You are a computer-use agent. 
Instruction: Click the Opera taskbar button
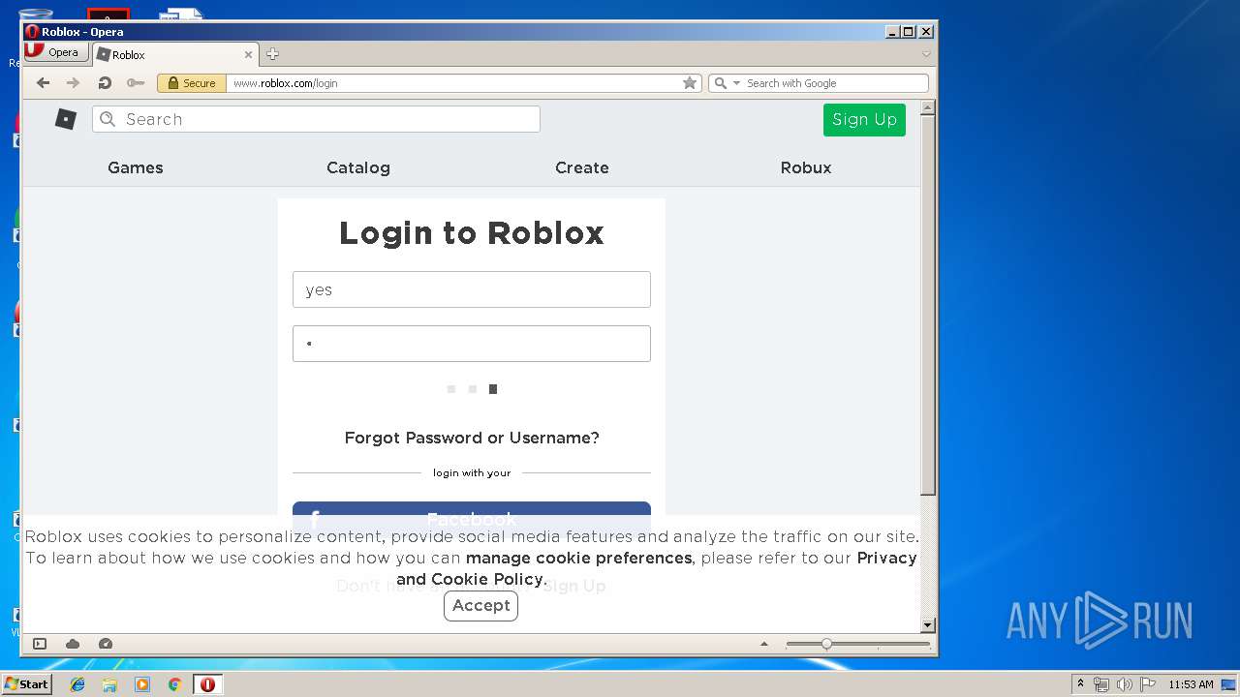[207, 684]
